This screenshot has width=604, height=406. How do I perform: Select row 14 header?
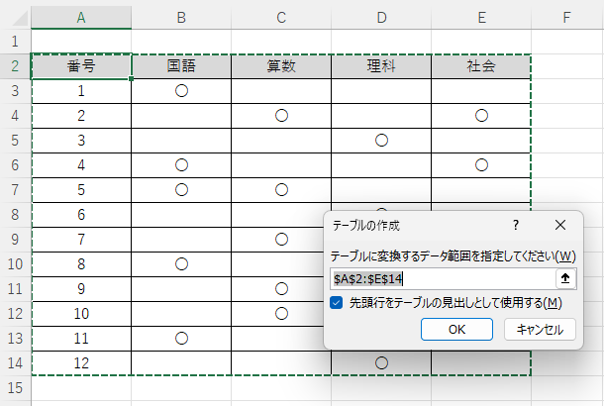(x=15, y=363)
